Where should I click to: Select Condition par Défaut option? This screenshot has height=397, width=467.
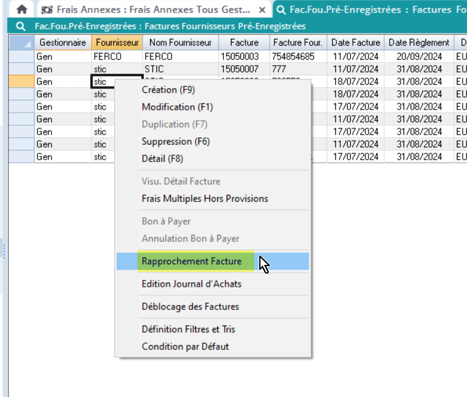point(185,346)
